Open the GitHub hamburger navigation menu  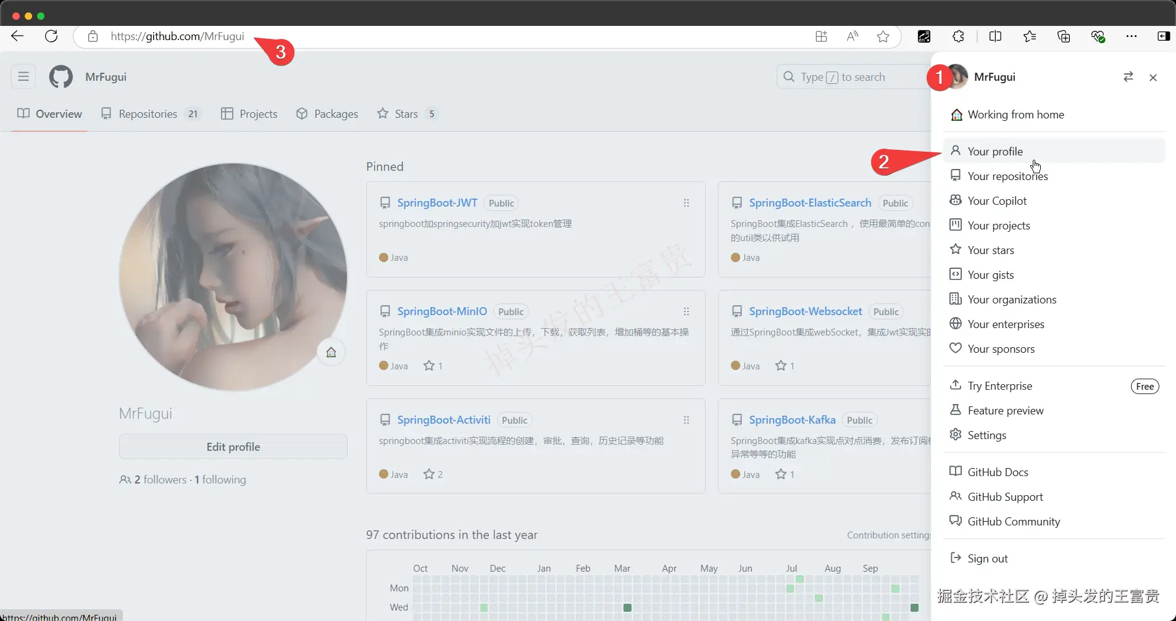pyautogui.click(x=23, y=76)
